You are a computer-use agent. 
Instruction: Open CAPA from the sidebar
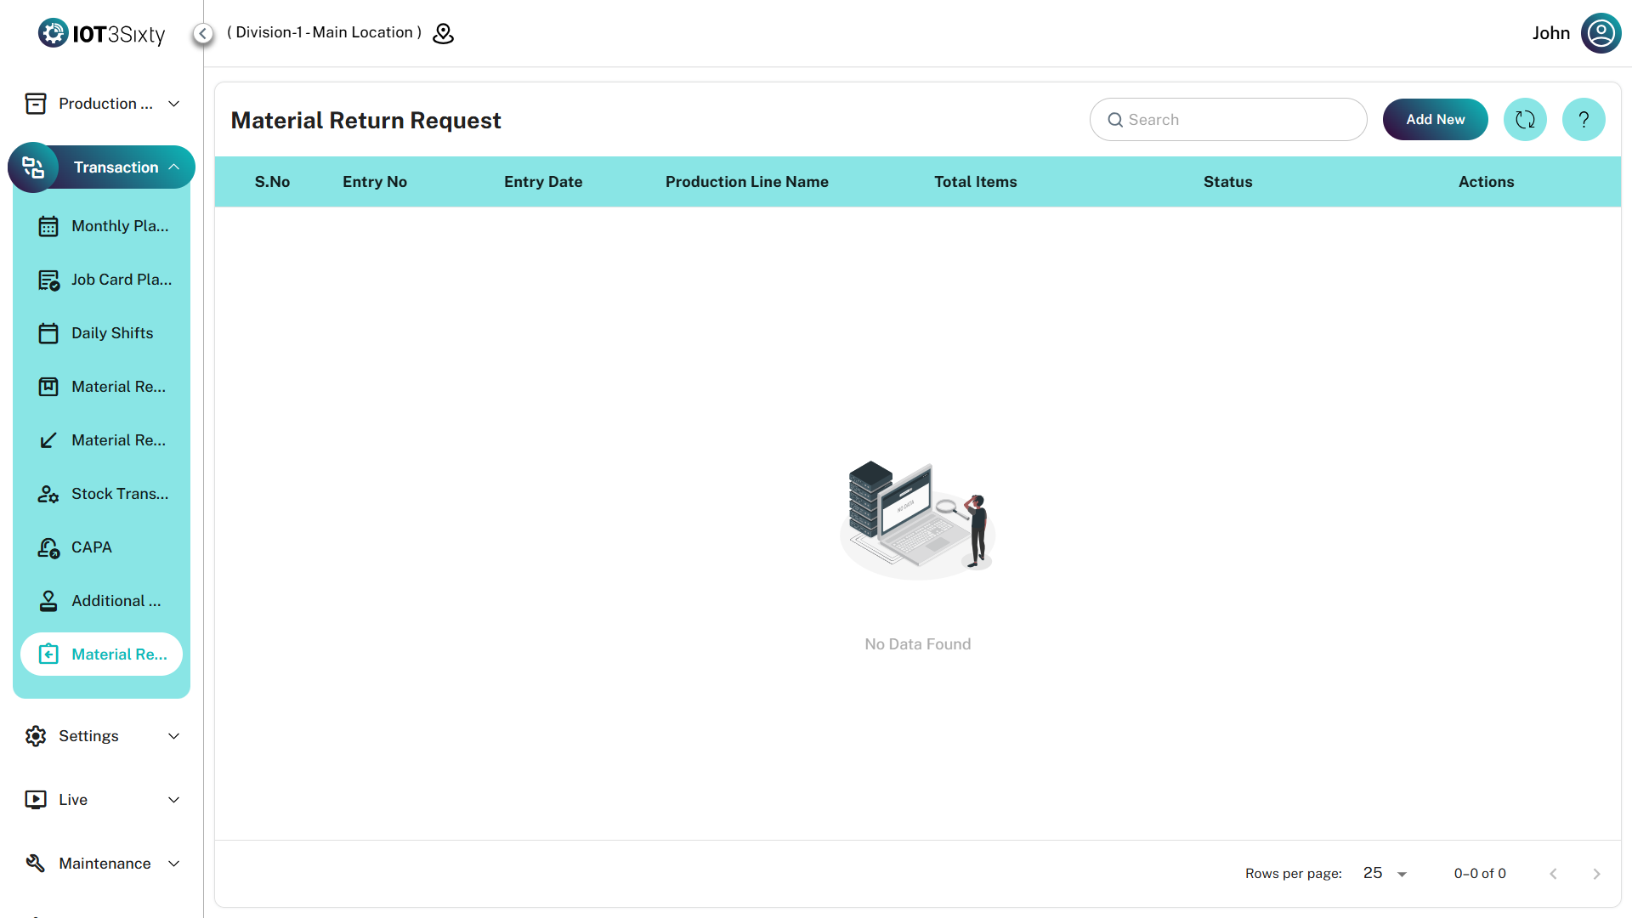click(92, 547)
